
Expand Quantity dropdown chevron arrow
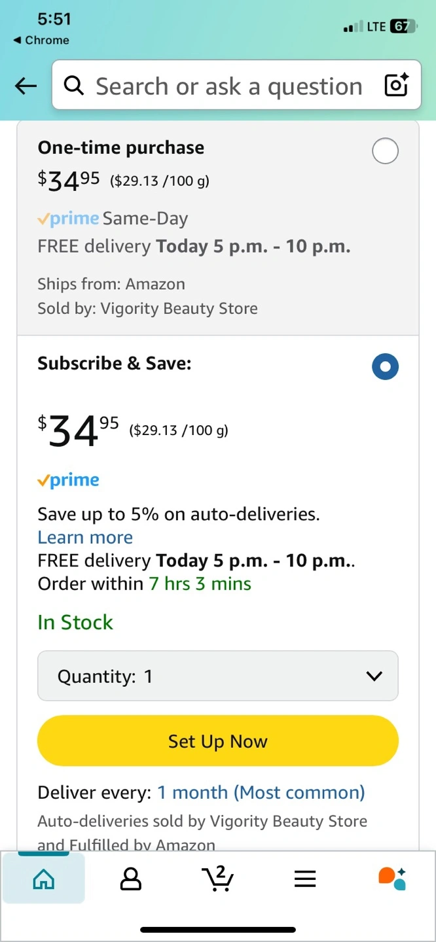pyautogui.click(x=374, y=676)
